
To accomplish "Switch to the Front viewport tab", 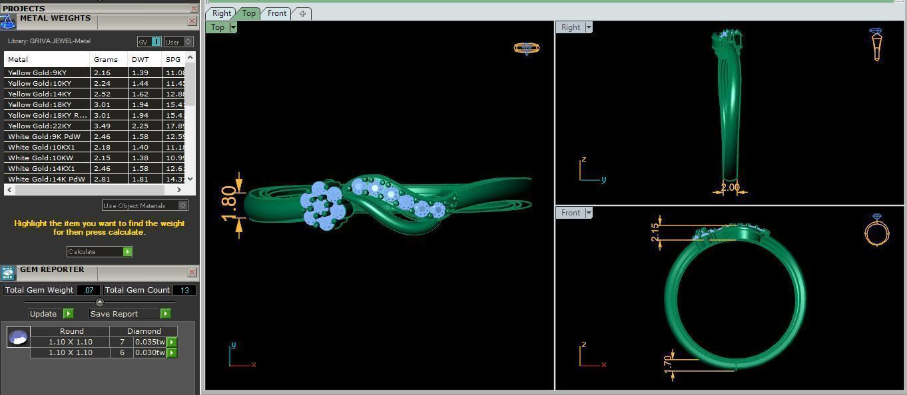I will click(277, 13).
